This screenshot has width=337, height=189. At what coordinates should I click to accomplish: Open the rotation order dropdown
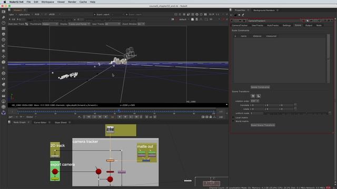255,101
